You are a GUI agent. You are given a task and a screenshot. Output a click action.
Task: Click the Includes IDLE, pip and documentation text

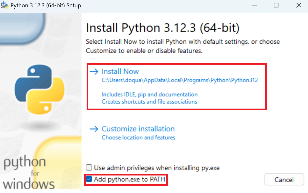pos(149,95)
